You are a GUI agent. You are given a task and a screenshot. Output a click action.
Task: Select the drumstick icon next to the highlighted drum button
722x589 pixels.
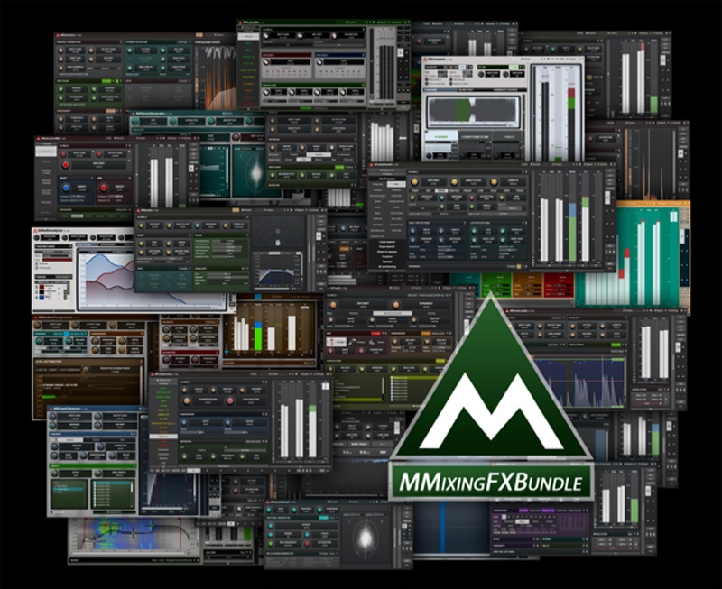353,342
